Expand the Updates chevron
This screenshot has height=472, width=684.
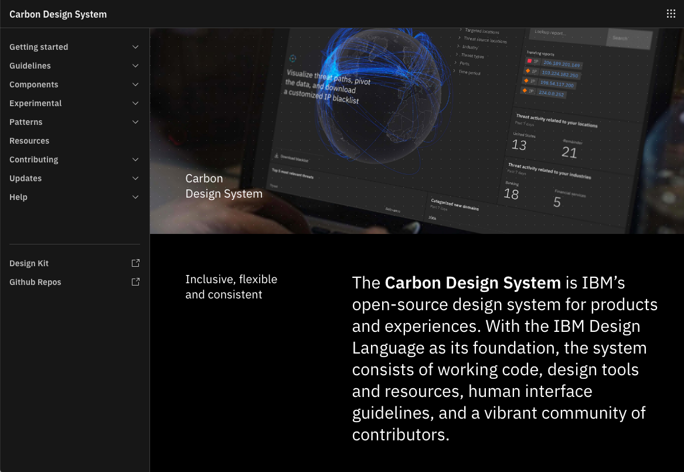pyautogui.click(x=135, y=178)
